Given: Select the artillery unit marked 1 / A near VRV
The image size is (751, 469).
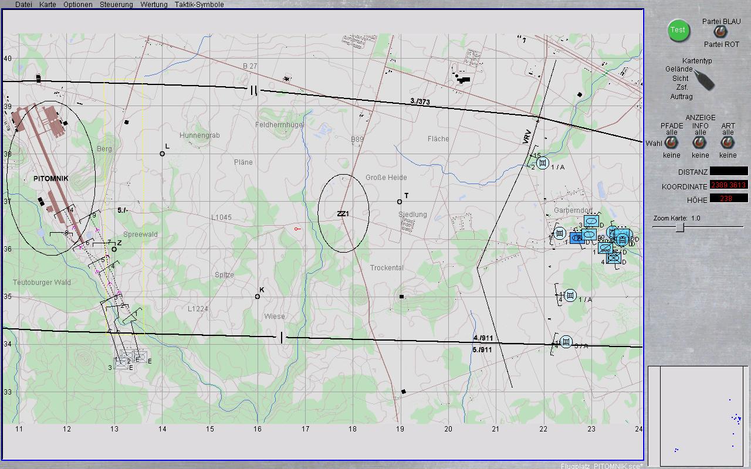Looking at the screenshot, I should [543, 163].
